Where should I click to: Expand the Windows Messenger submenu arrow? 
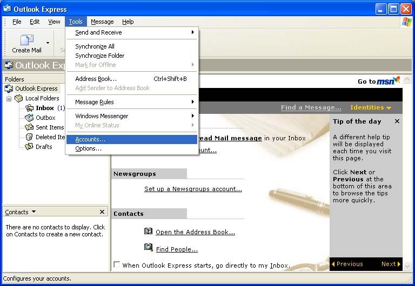point(193,116)
